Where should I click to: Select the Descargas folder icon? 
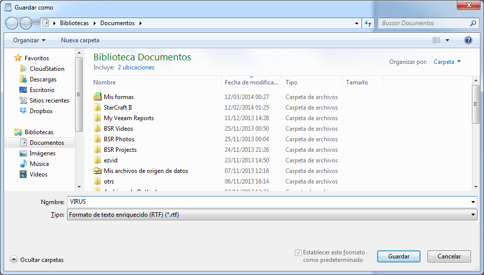(23, 79)
